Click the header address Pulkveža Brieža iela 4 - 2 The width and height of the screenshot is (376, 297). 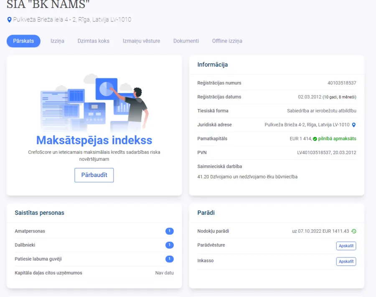(72, 20)
